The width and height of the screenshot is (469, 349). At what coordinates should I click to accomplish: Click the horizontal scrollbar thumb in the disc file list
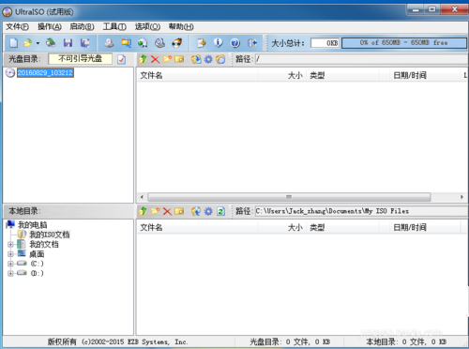289,197
